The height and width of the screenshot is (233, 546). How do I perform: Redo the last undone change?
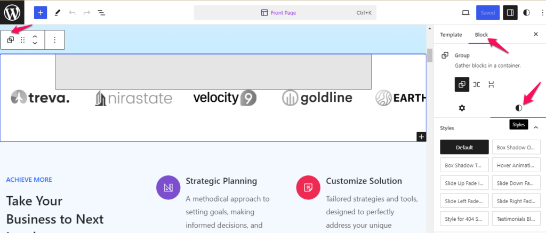pos(87,13)
